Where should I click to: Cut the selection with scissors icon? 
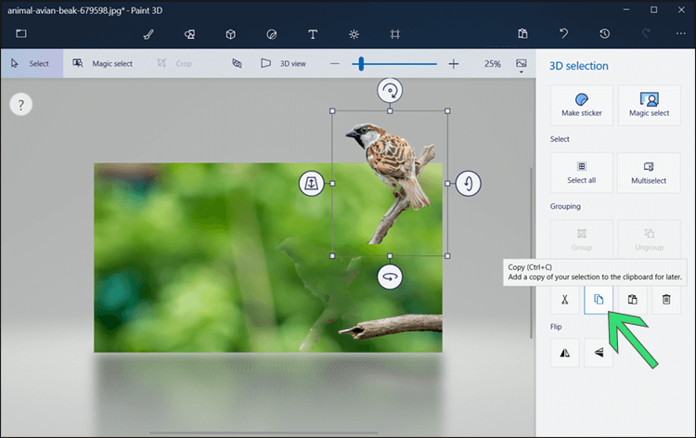tap(564, 300)
